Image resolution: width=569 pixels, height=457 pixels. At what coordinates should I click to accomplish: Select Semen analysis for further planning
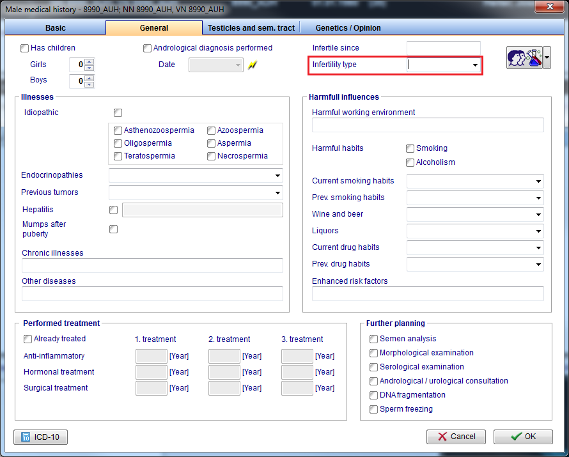click(373, 339)
